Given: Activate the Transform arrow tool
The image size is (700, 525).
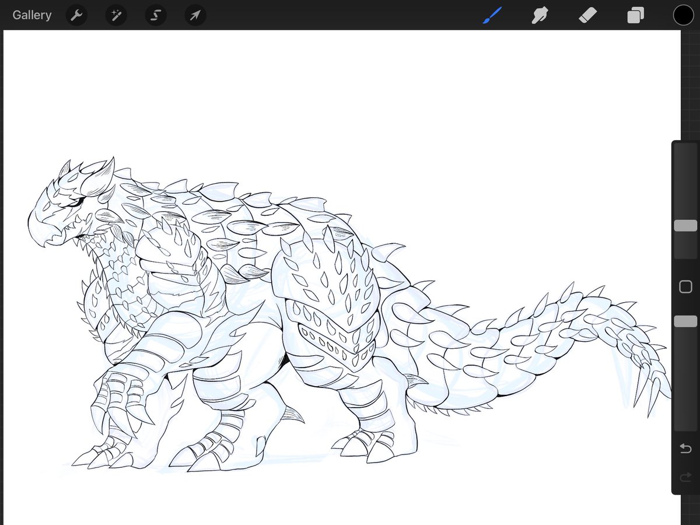Looking at the screenshot, I should [x=195, y=15].
